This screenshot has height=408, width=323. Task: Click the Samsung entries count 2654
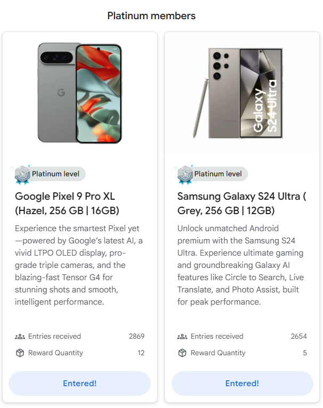(299, 337)
